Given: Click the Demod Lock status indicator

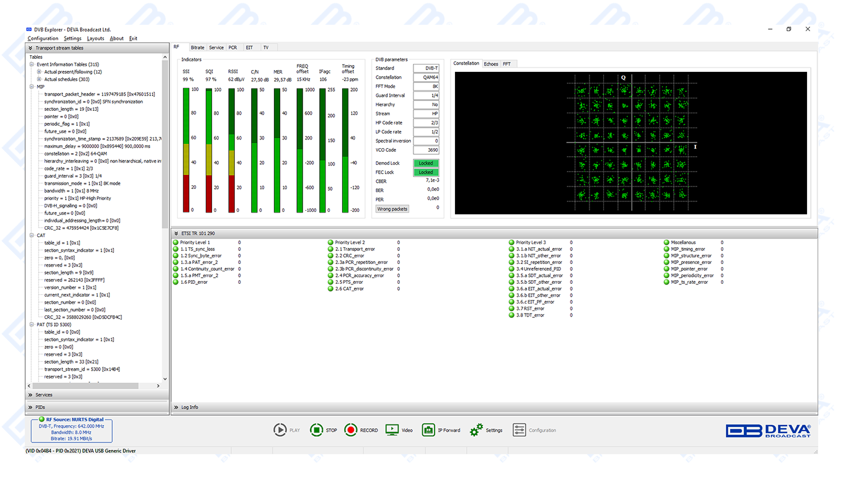Looking at the screenshot, I should 426,164.
